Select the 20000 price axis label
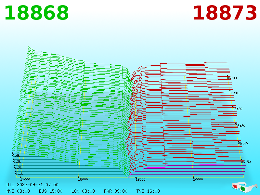The image size is (260, 195). click(x=198, y=179)
